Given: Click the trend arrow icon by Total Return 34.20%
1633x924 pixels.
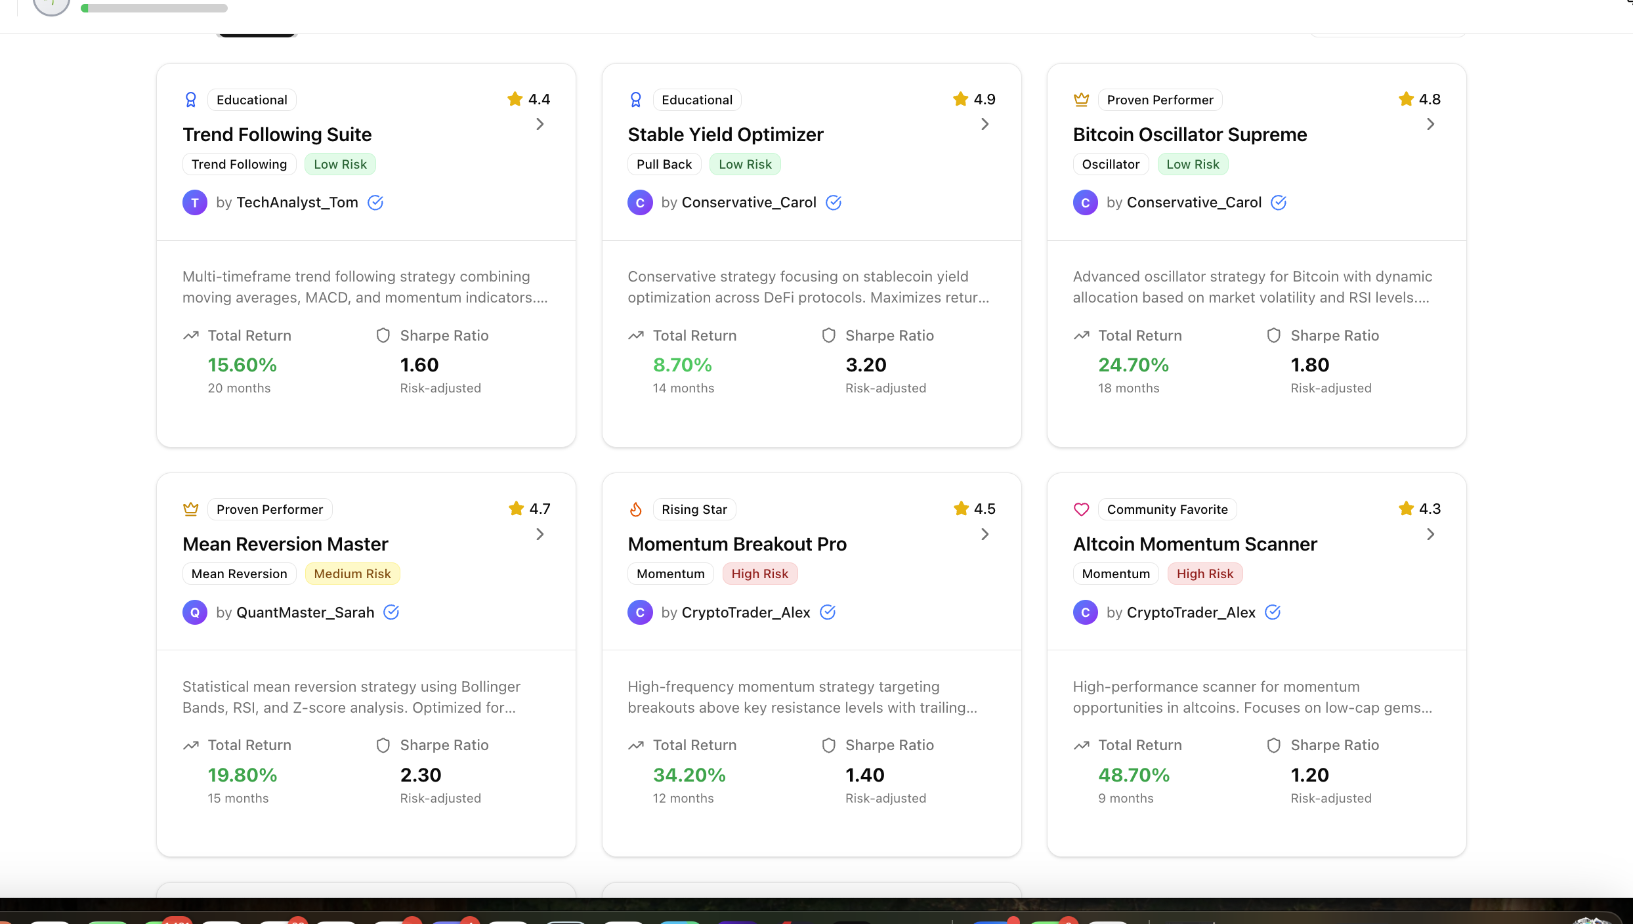Looking at the screenshot, I should 635,745.
